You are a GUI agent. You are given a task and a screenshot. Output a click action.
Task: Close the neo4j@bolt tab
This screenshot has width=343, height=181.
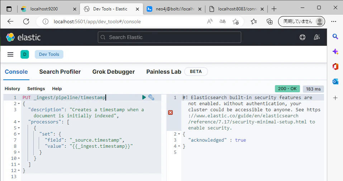coord(200,9)
